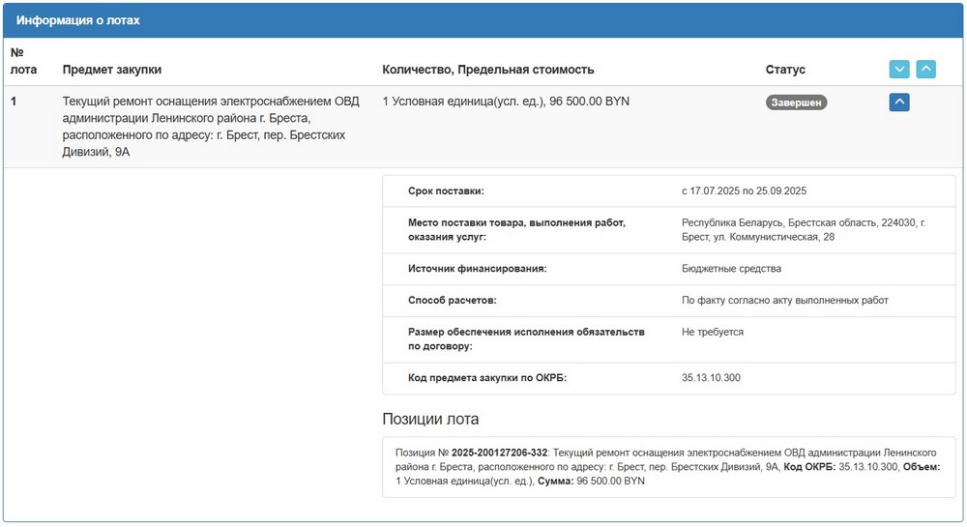Select lot number 1 in the first column
This screenshot has height=527, width=967.
[x=15, y=102]
